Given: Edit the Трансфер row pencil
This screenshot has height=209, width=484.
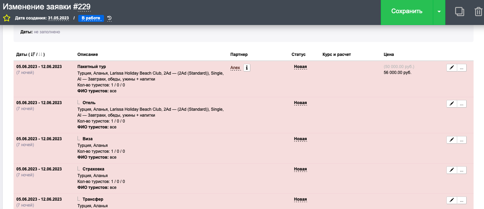Looking at the screenshot, I should click(x=451, y=200).
